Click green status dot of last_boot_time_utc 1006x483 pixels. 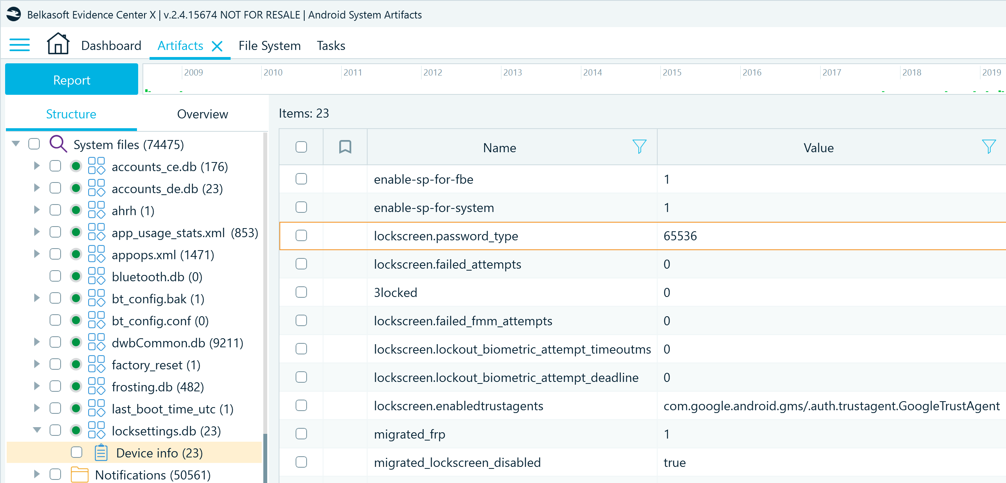pyautogui.click(x=76, y=408)
